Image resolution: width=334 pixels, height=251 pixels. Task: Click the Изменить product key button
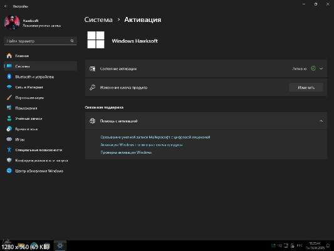click(x=306, y=87)
